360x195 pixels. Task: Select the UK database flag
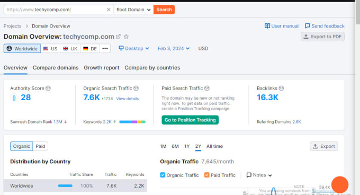(x=70, y=49)
